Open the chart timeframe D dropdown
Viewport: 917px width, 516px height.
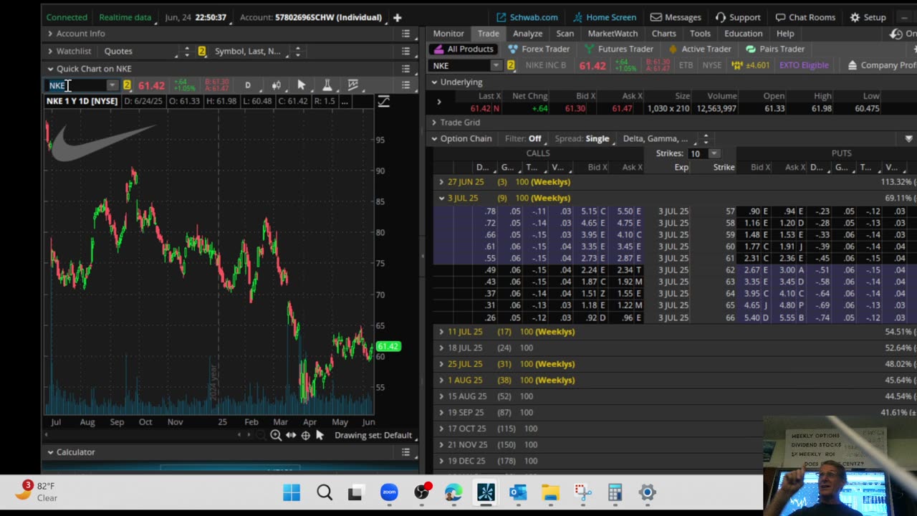click(248, 85)
